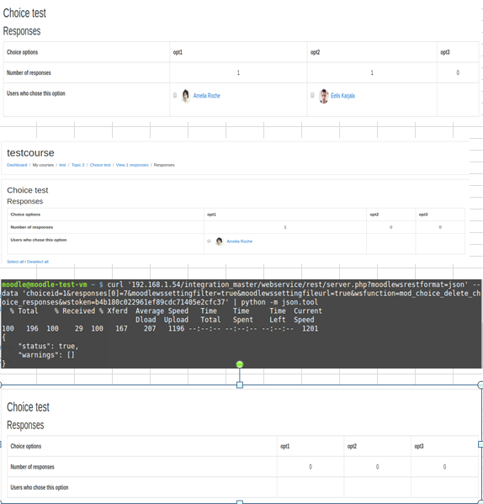Open Choice test breadcrumb link
The width and height of the screenshot is (483, 504).
coord(100,165)
